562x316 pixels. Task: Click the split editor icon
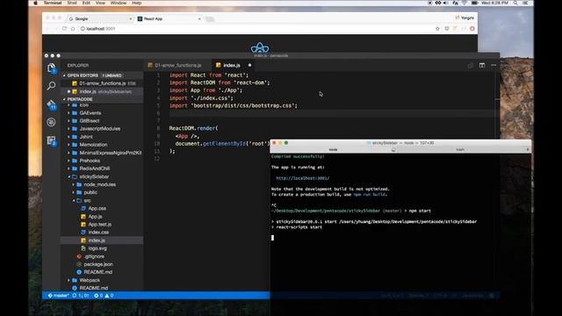tap(482, 65)
